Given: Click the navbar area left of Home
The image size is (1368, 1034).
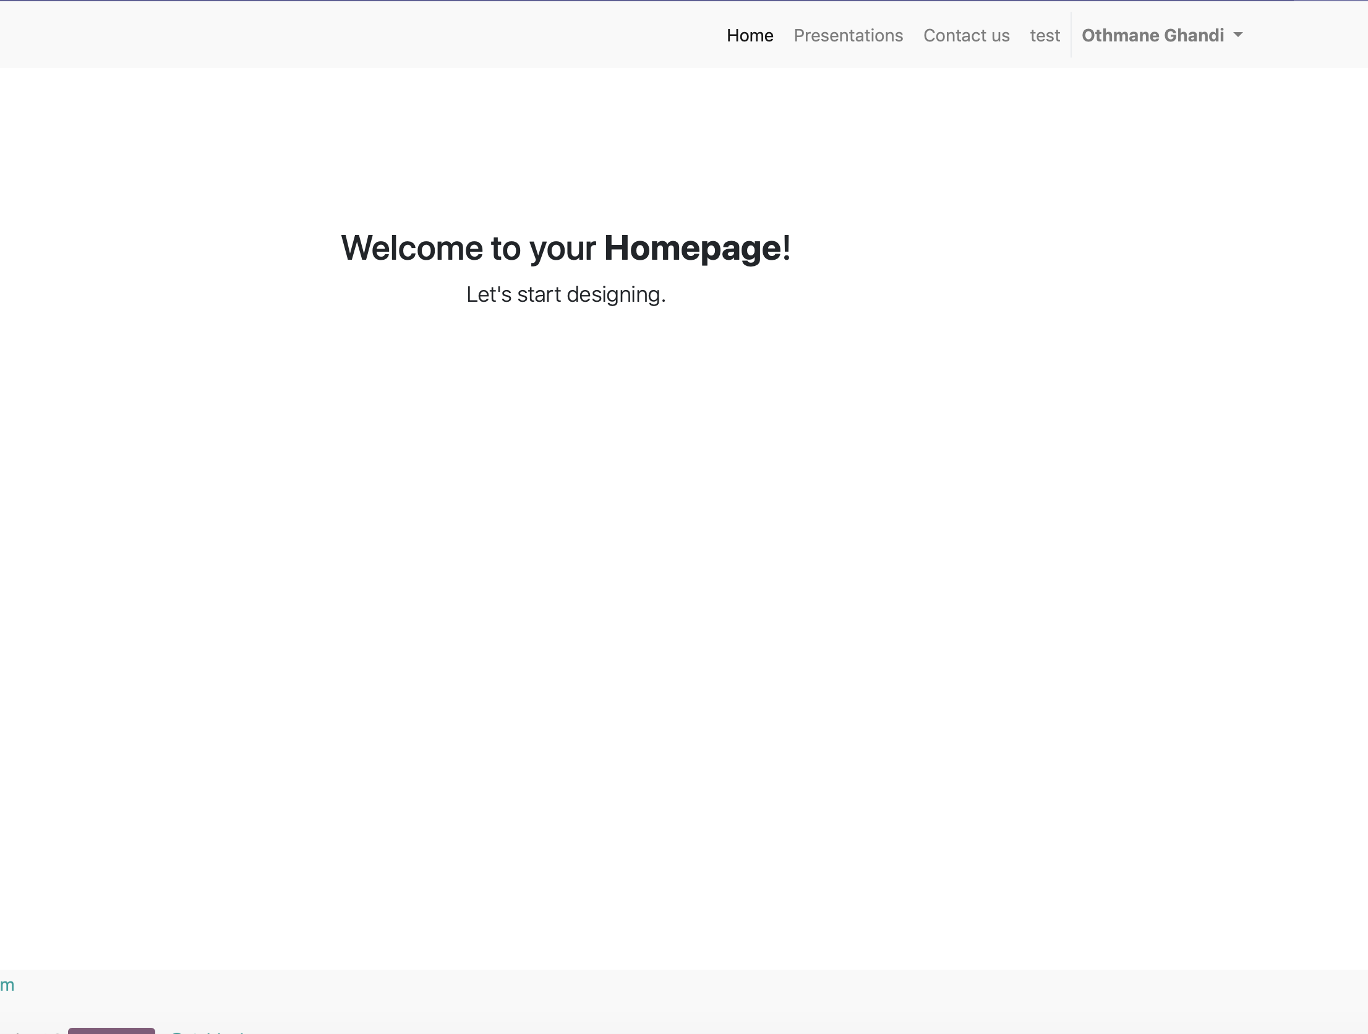Looking at the screenshot, I should point(371,35).
